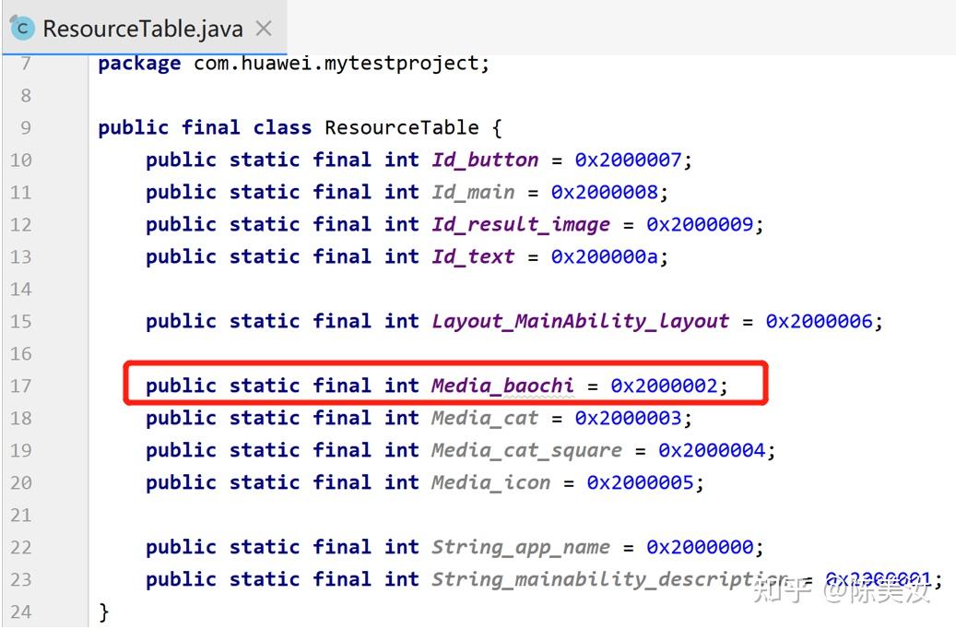Click the value 0x200000a
The height and width of the screenshot is (630, 956).
pos(604,257)
